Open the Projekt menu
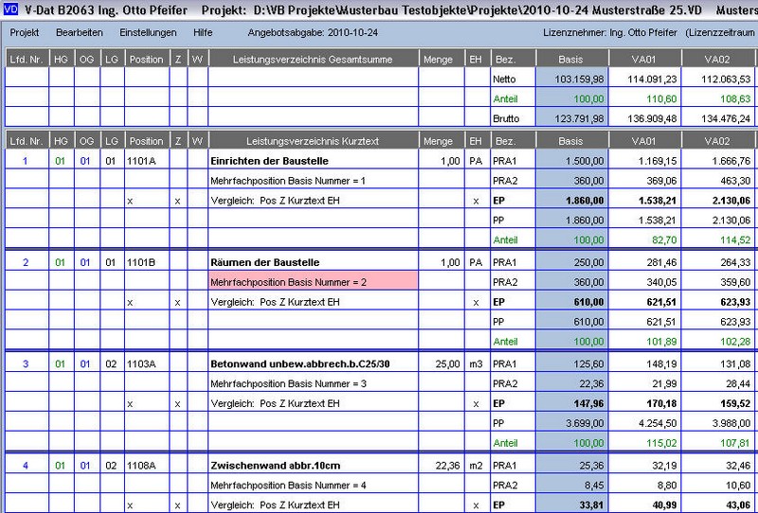 point(24,32)
